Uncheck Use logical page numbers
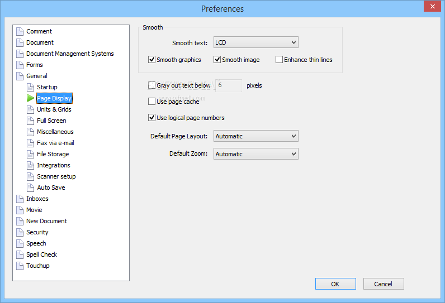 point(152,118)
